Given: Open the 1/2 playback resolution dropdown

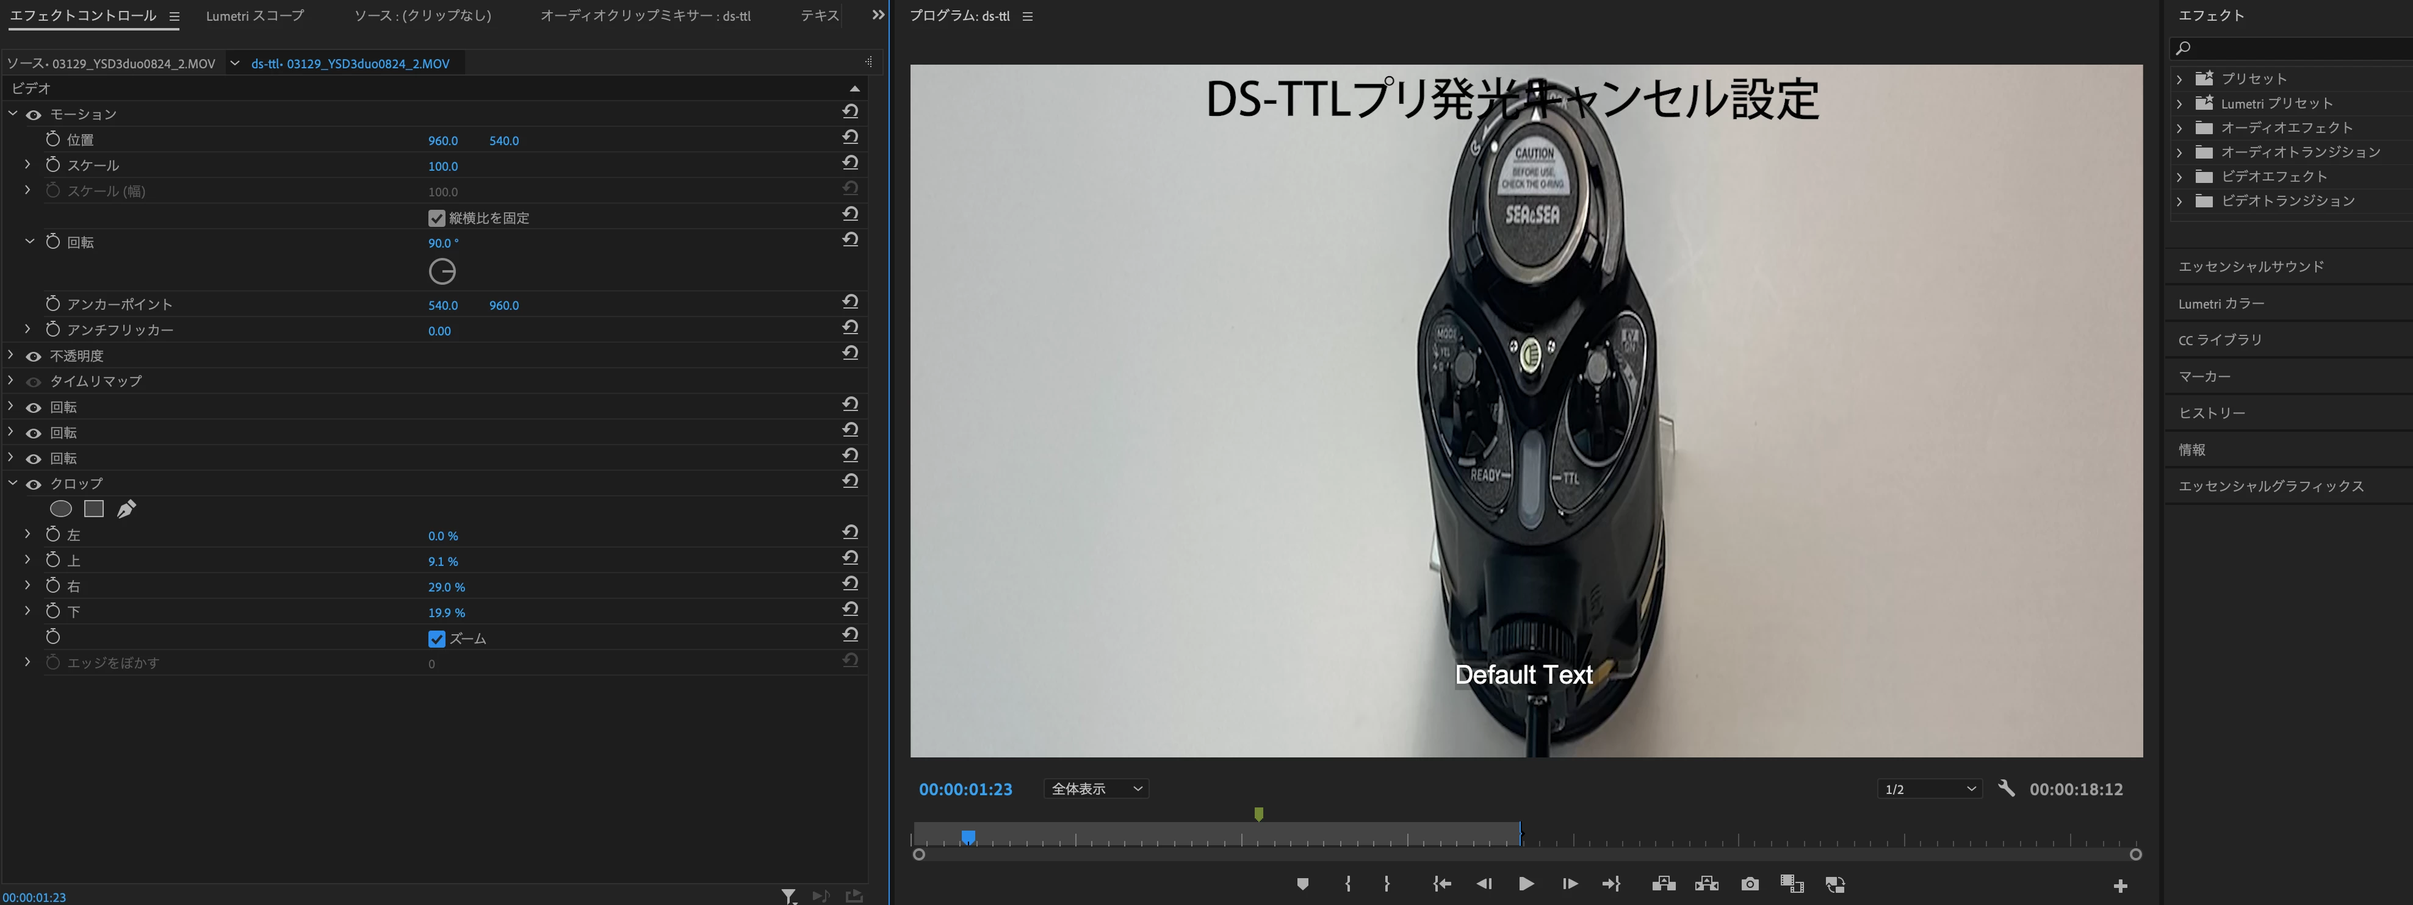Looking at the screenshot, I should (x=1930, y=789).
